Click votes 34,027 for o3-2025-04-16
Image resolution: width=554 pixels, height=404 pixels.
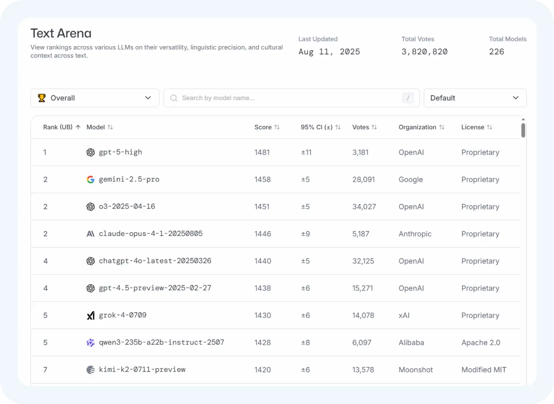(364, 207)
